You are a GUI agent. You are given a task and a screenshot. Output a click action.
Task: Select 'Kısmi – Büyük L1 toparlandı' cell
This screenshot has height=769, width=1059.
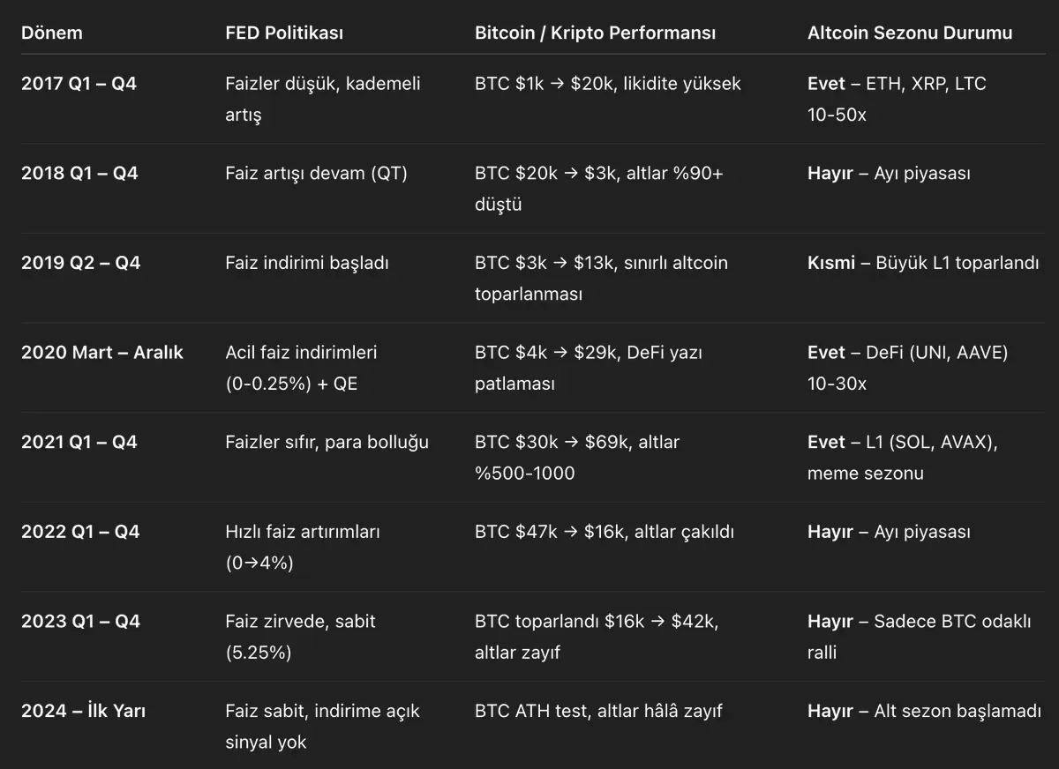922,263
